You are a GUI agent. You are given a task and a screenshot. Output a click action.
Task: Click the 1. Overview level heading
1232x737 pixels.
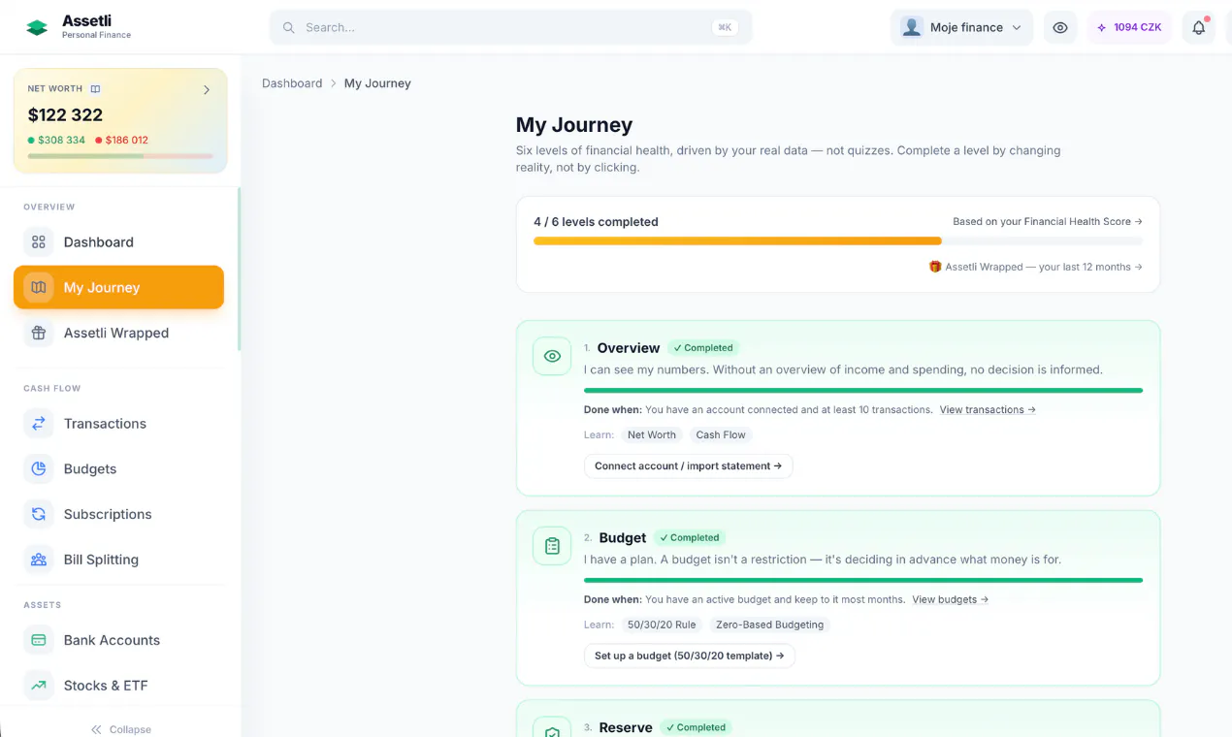[x=622, y=348]
